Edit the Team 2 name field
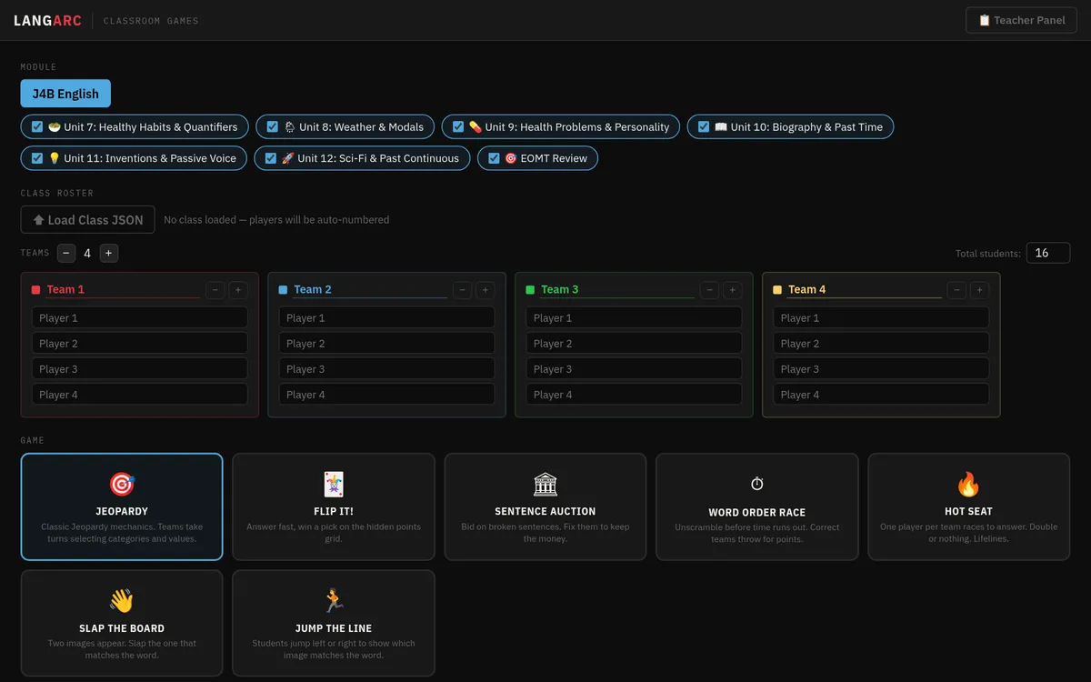This screenshot has width=1091, height=682. point(370,290)
